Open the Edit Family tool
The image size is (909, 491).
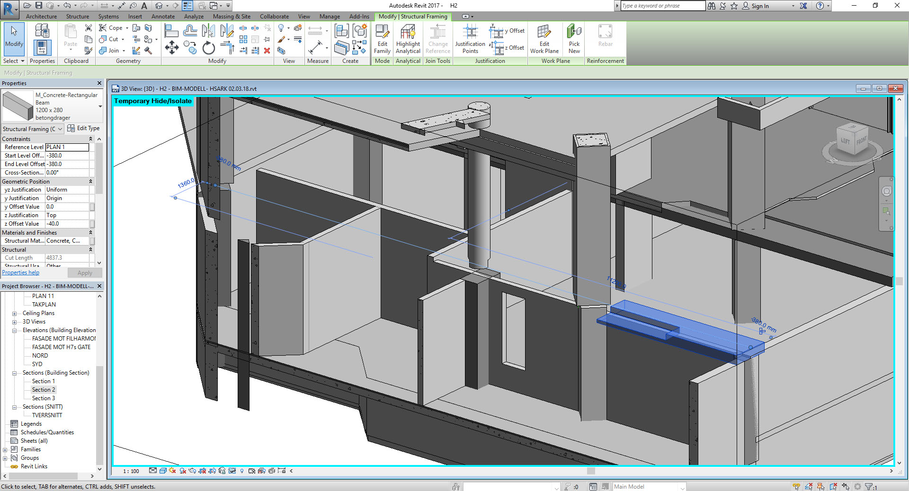(382, 39)
